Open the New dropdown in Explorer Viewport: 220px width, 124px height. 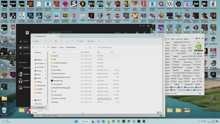tap(36, 41)
